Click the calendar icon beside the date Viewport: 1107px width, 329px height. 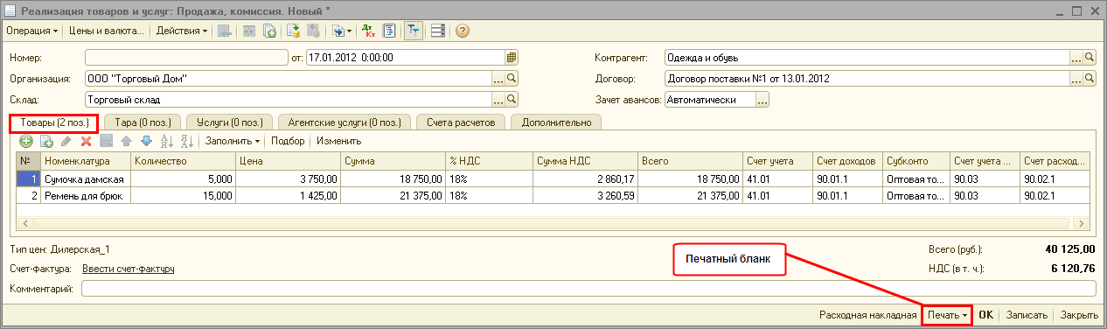click(x=512, y=57)
